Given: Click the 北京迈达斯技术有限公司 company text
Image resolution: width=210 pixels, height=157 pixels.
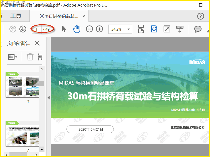Looking at the screenshot, I should pyautogui.click(x=187, y=128).
